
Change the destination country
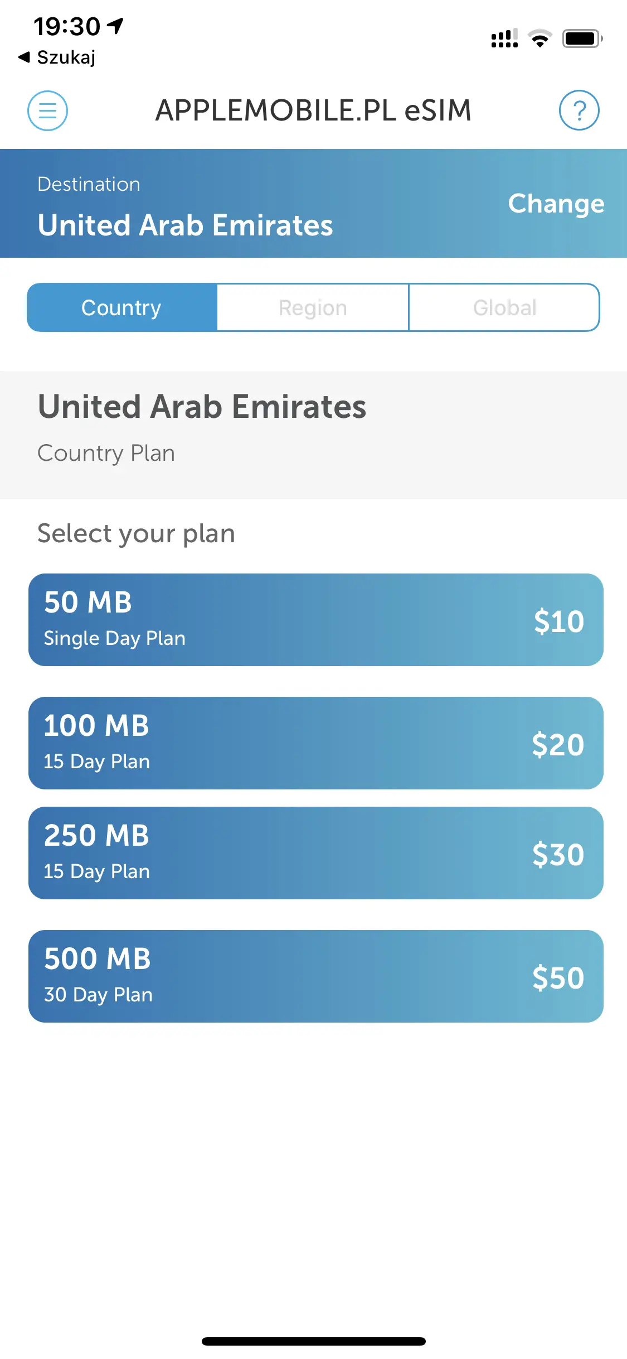556,204
